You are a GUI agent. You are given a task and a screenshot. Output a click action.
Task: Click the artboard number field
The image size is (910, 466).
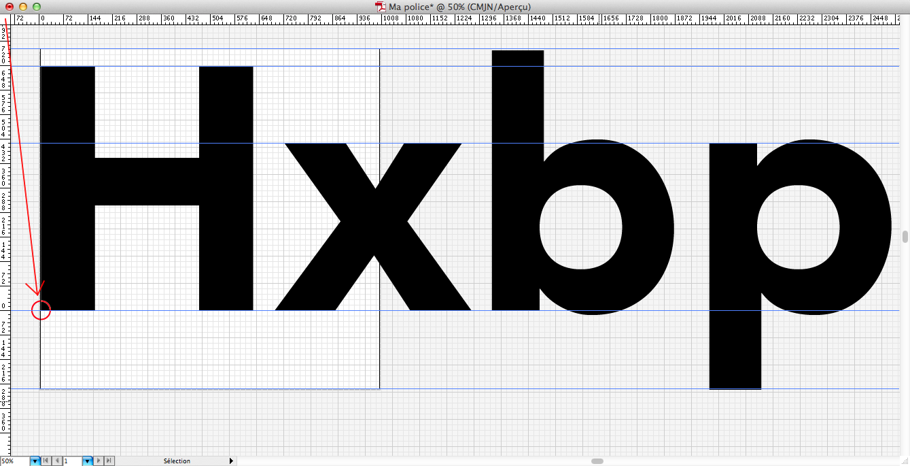pyautogui.click(x=72, y=461)
